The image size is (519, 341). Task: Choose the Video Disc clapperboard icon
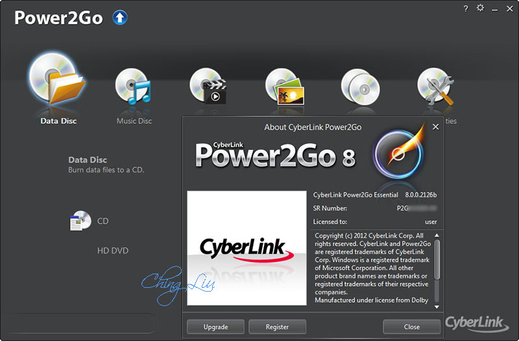click(x=208, y=86)
